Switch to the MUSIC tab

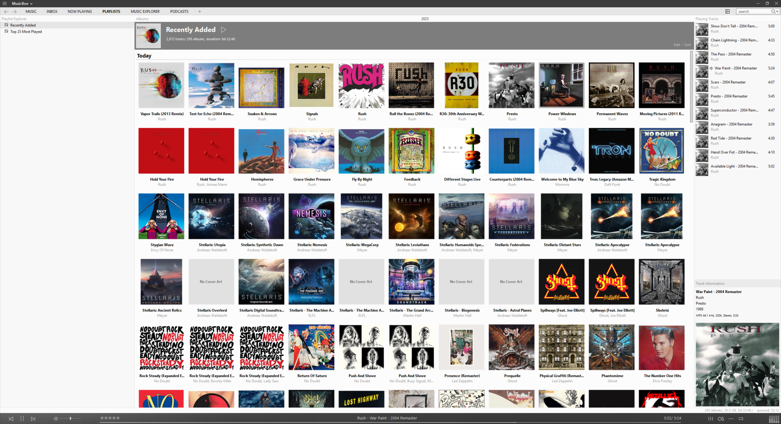pos(31,12)
